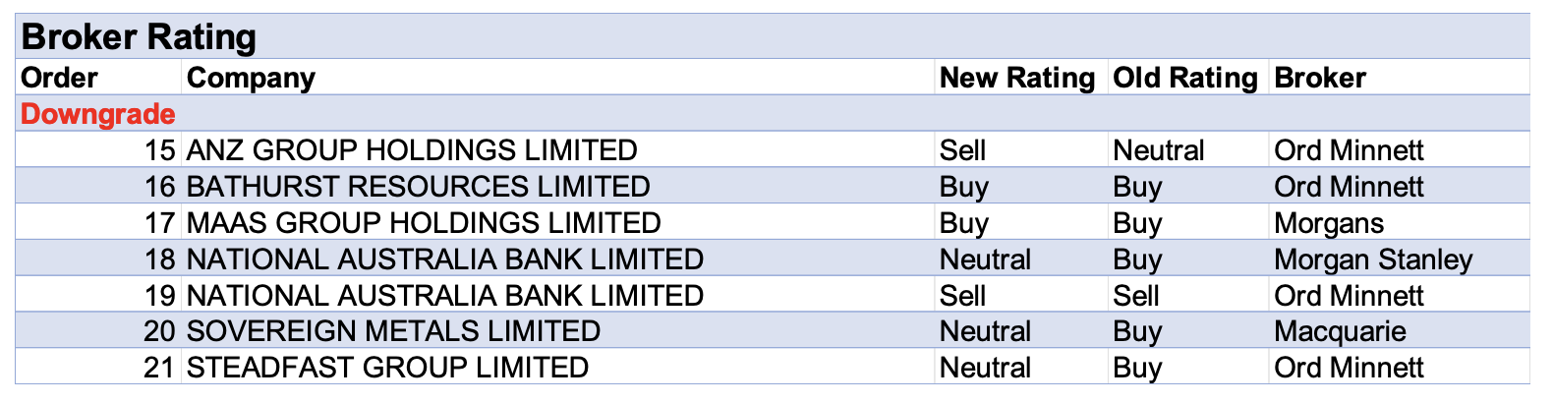Image resolution: width=1553 pixels, height=403 pixels.
Task: Click the Old Rating column header
Action: click(x=1184, y=78)
